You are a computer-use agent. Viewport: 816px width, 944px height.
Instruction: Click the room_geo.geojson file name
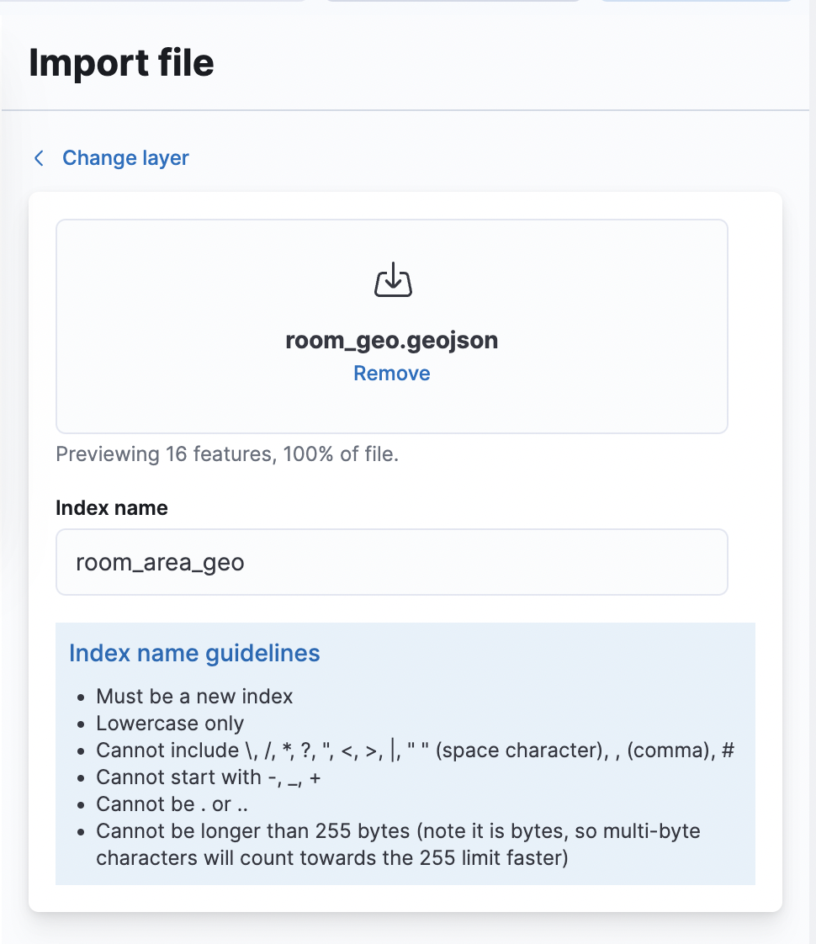(x=392, y=340)
